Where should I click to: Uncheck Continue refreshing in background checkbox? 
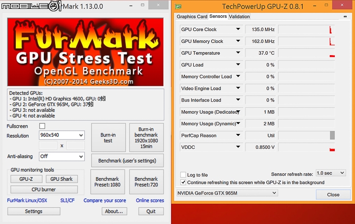(183, 182)
